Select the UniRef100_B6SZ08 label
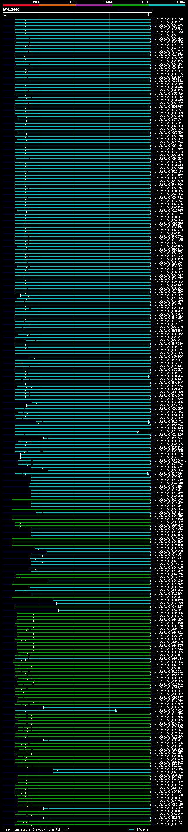This screenshot has width=188, height=832. point(168,424)
